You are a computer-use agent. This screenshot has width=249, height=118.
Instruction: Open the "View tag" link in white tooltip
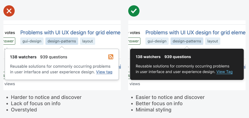(104, 72)
